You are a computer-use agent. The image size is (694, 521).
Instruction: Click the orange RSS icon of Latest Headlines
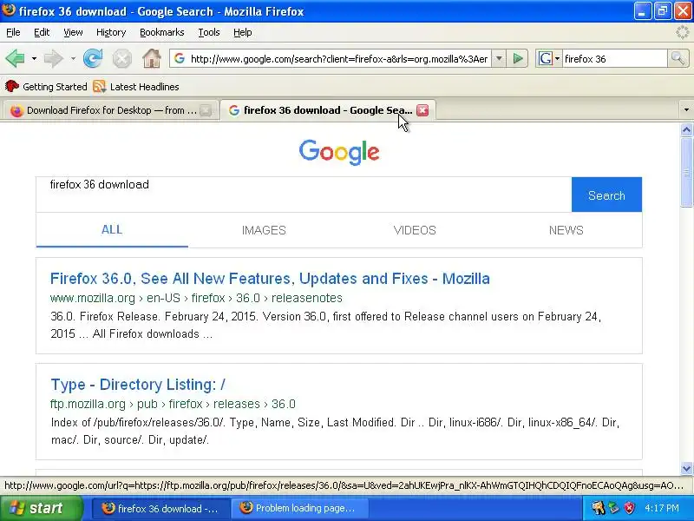pyautogui.click(x=99, y=86)
